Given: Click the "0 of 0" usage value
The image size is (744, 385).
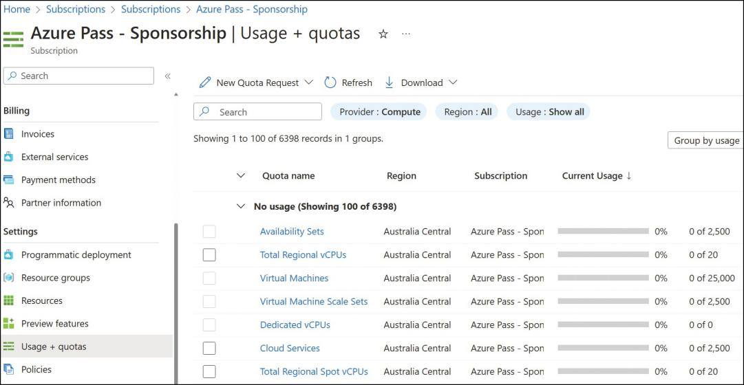Looking at the screenshot, I should point(701,324).
